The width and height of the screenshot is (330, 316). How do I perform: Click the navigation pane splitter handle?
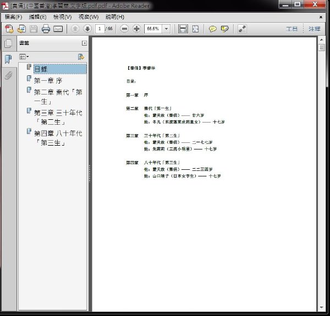90,174
